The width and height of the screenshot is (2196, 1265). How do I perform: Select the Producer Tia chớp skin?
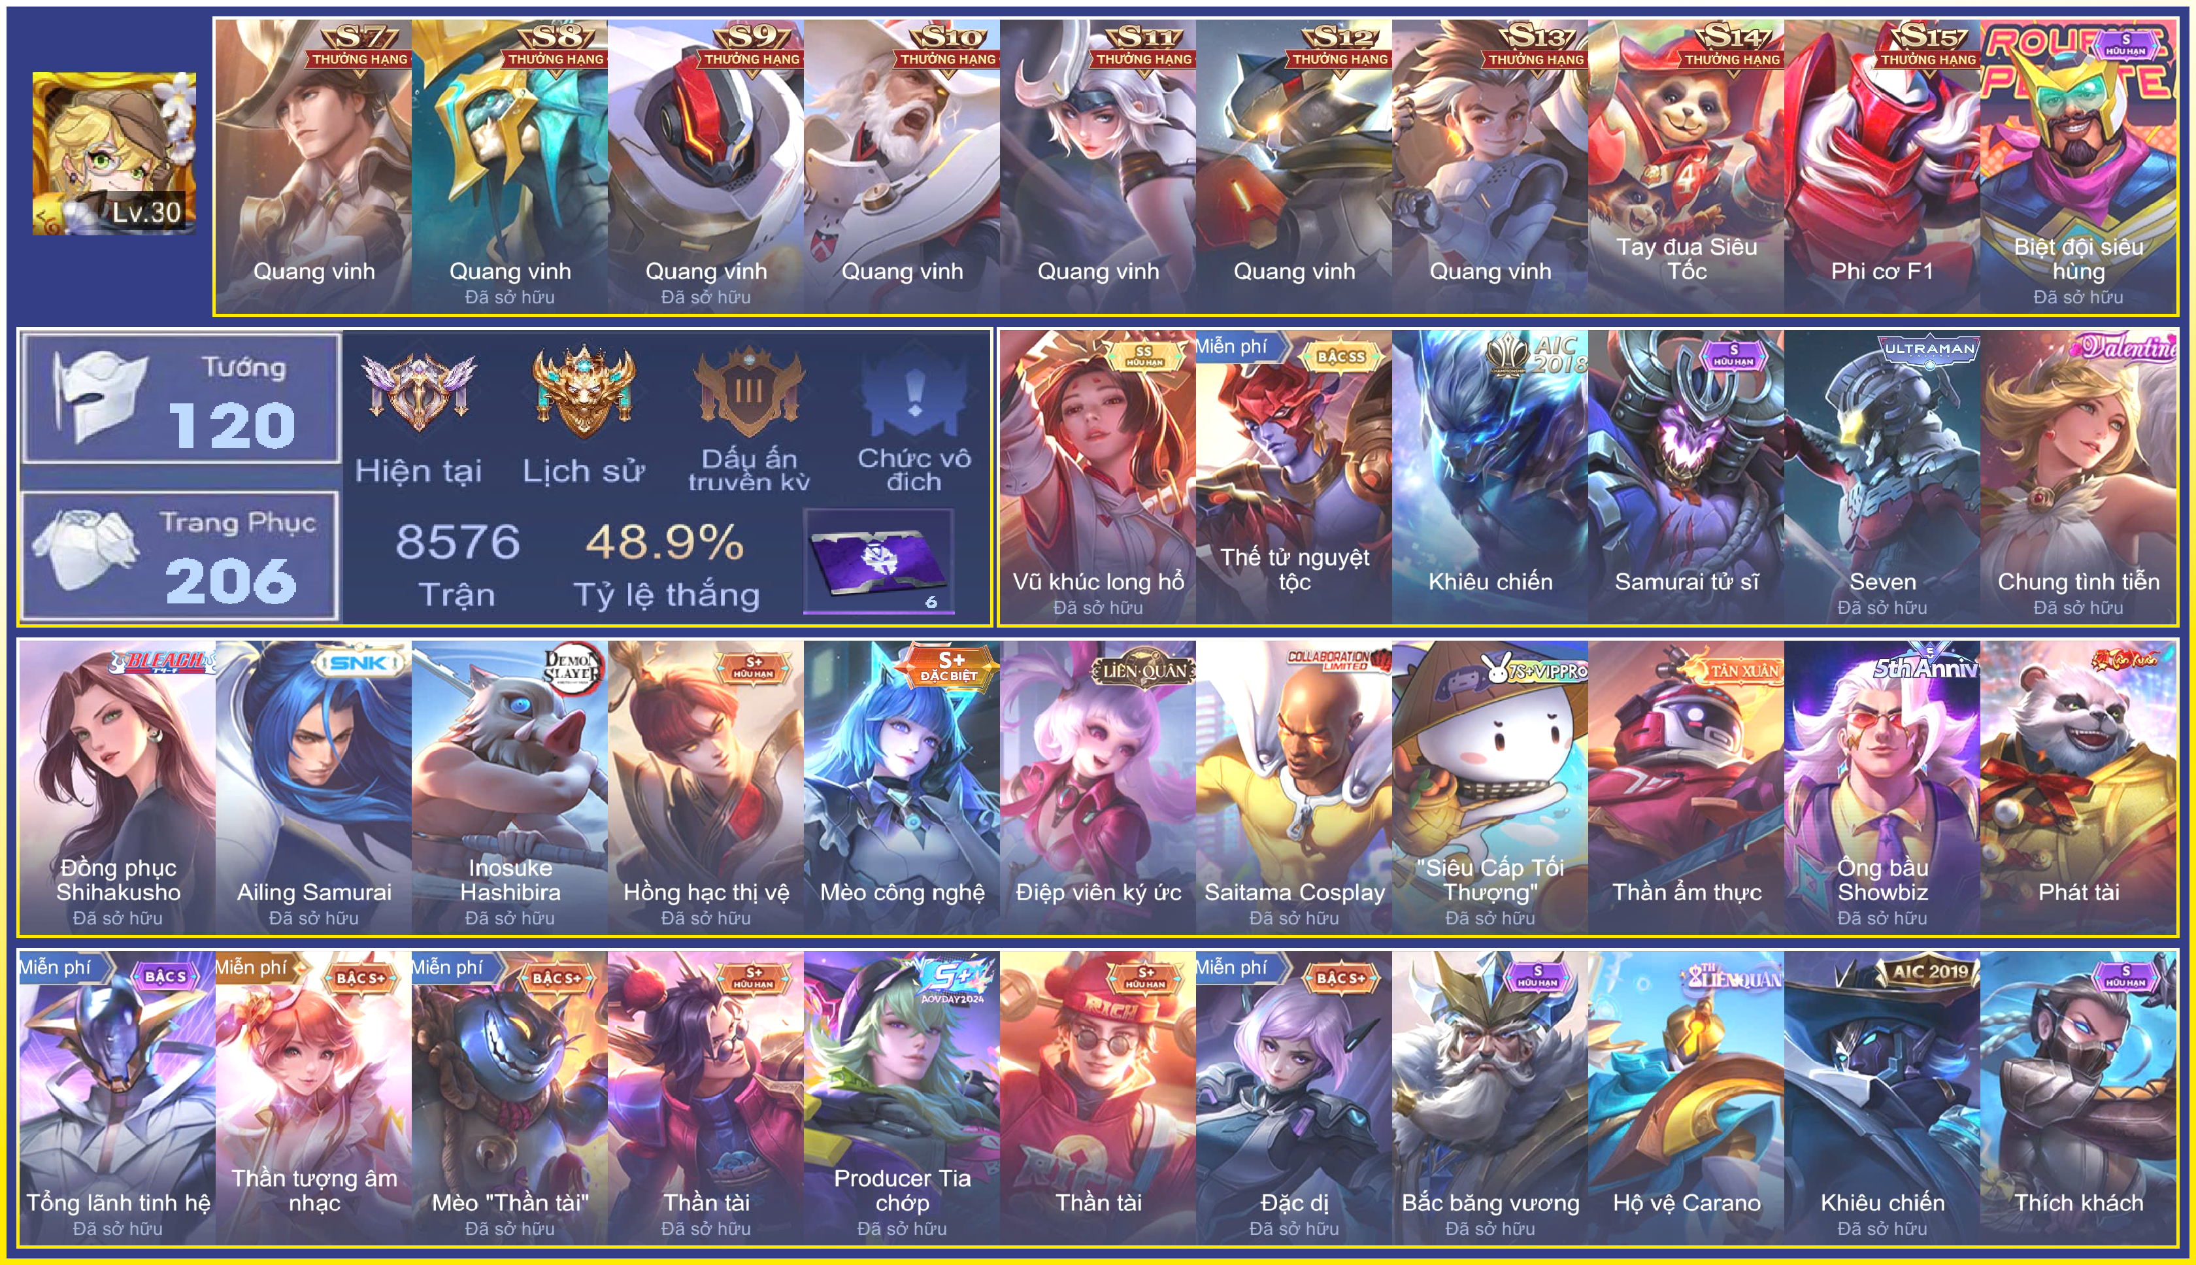point(901,1098)
